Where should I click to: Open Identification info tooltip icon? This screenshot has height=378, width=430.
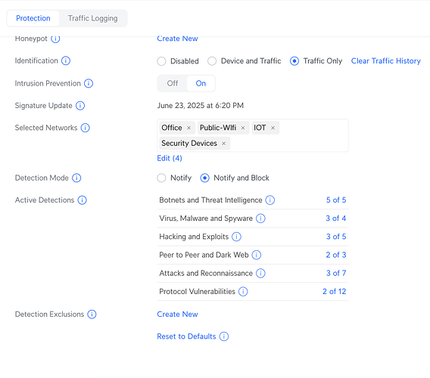pos(66,60)
